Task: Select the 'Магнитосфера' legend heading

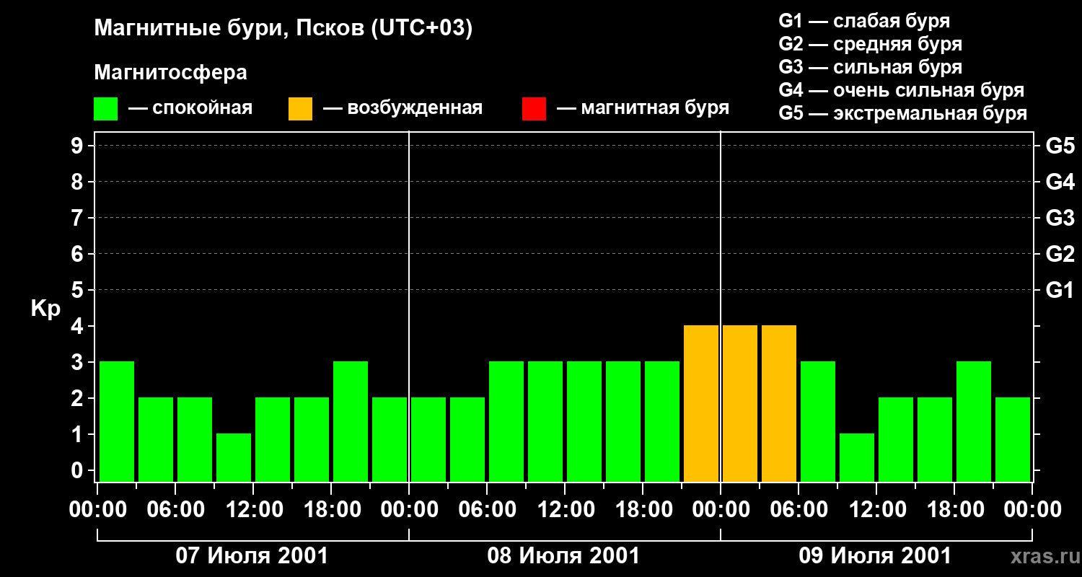Action: [x=170, y=73]
